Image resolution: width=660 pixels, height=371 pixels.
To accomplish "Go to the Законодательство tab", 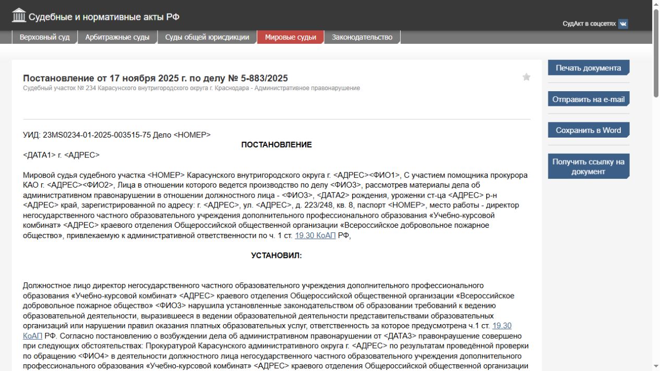I will pyautogui.click(x=362, y=37).
